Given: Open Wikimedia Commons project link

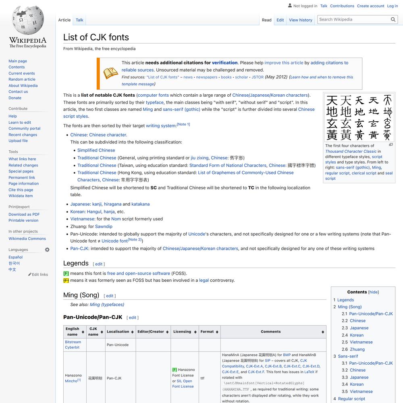Looking at the screenshot, I should pos(27,239).
